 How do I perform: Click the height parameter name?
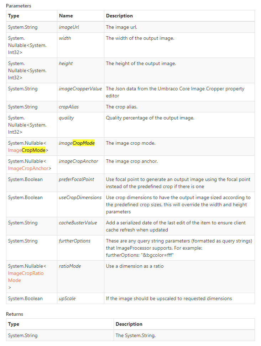tap(66, 63)
